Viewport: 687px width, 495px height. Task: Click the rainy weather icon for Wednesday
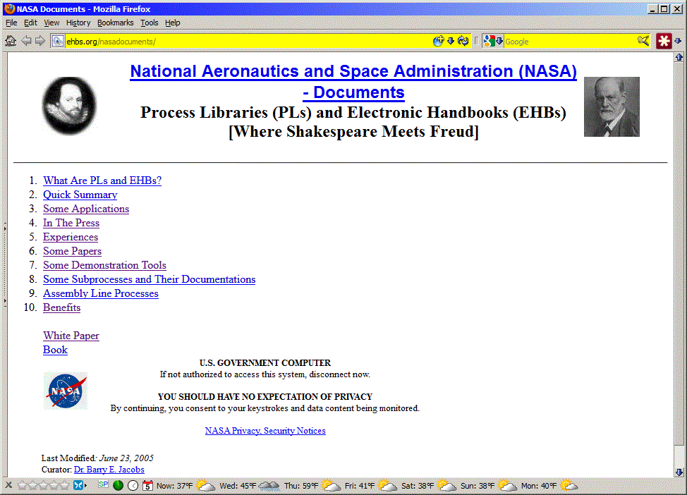tap(269, 485)
